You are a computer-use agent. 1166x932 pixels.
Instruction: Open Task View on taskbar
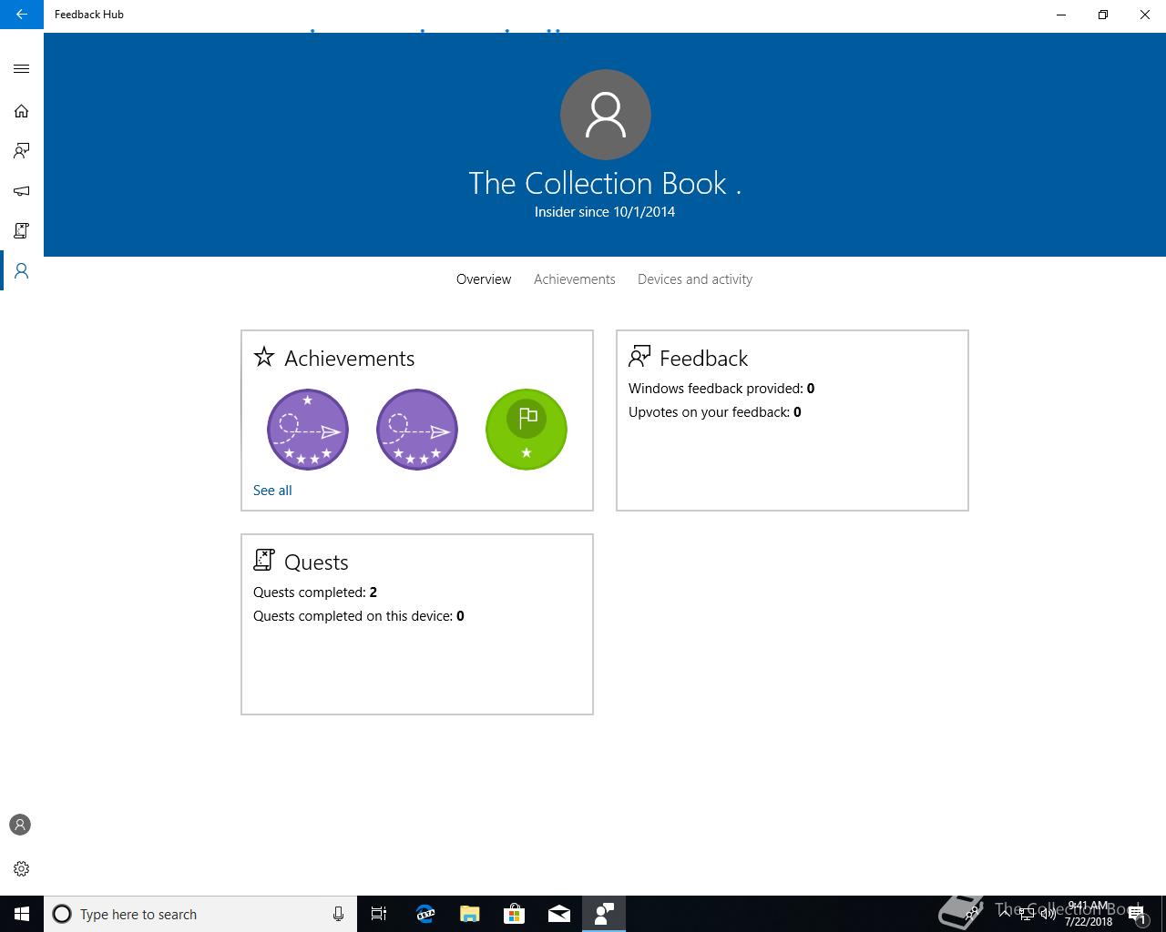379,914
